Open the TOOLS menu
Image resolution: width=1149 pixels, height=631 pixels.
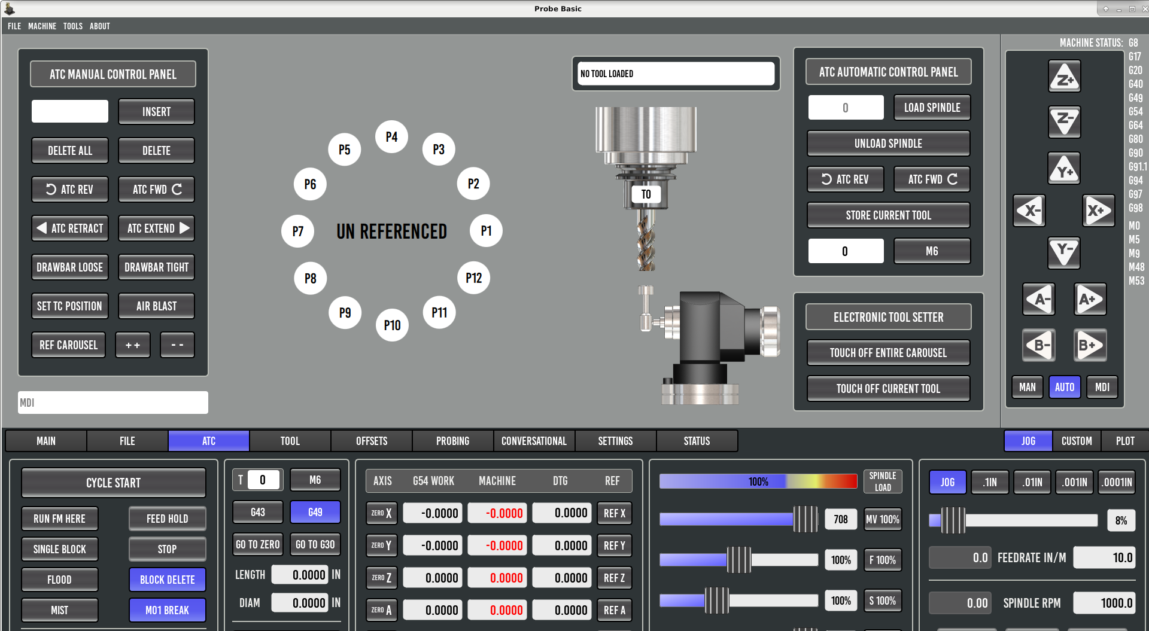tap(73, 26)
